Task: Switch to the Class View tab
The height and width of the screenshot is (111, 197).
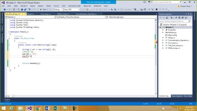Action: (x=188, y=96)
